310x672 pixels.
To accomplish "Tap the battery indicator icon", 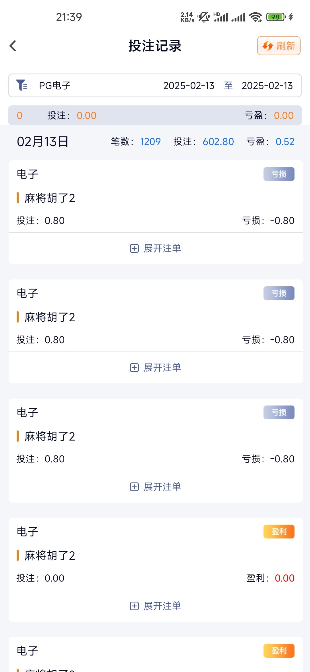I will point(276,17).
